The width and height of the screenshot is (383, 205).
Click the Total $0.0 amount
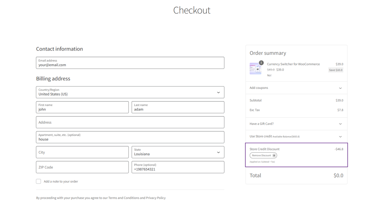pyautogui.click(x=338, y=176)
